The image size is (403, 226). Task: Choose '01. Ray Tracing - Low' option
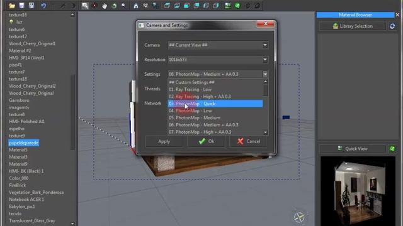tap(215, 89)
